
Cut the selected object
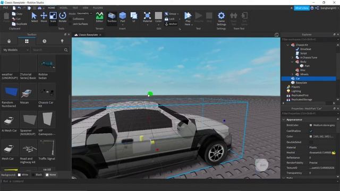pos(16,19)
